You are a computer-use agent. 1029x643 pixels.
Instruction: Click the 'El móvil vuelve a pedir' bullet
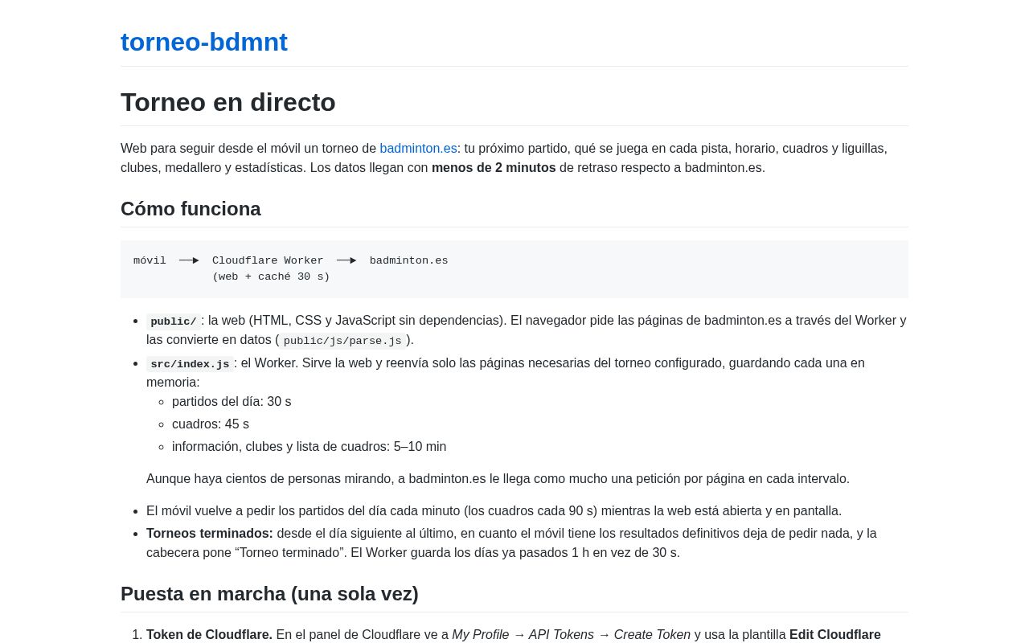pyautogui.click(x=494, y=511)
